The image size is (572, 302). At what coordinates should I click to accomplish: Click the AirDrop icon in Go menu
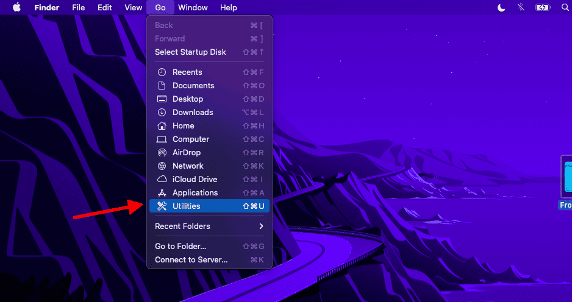[x=162, y=153]
